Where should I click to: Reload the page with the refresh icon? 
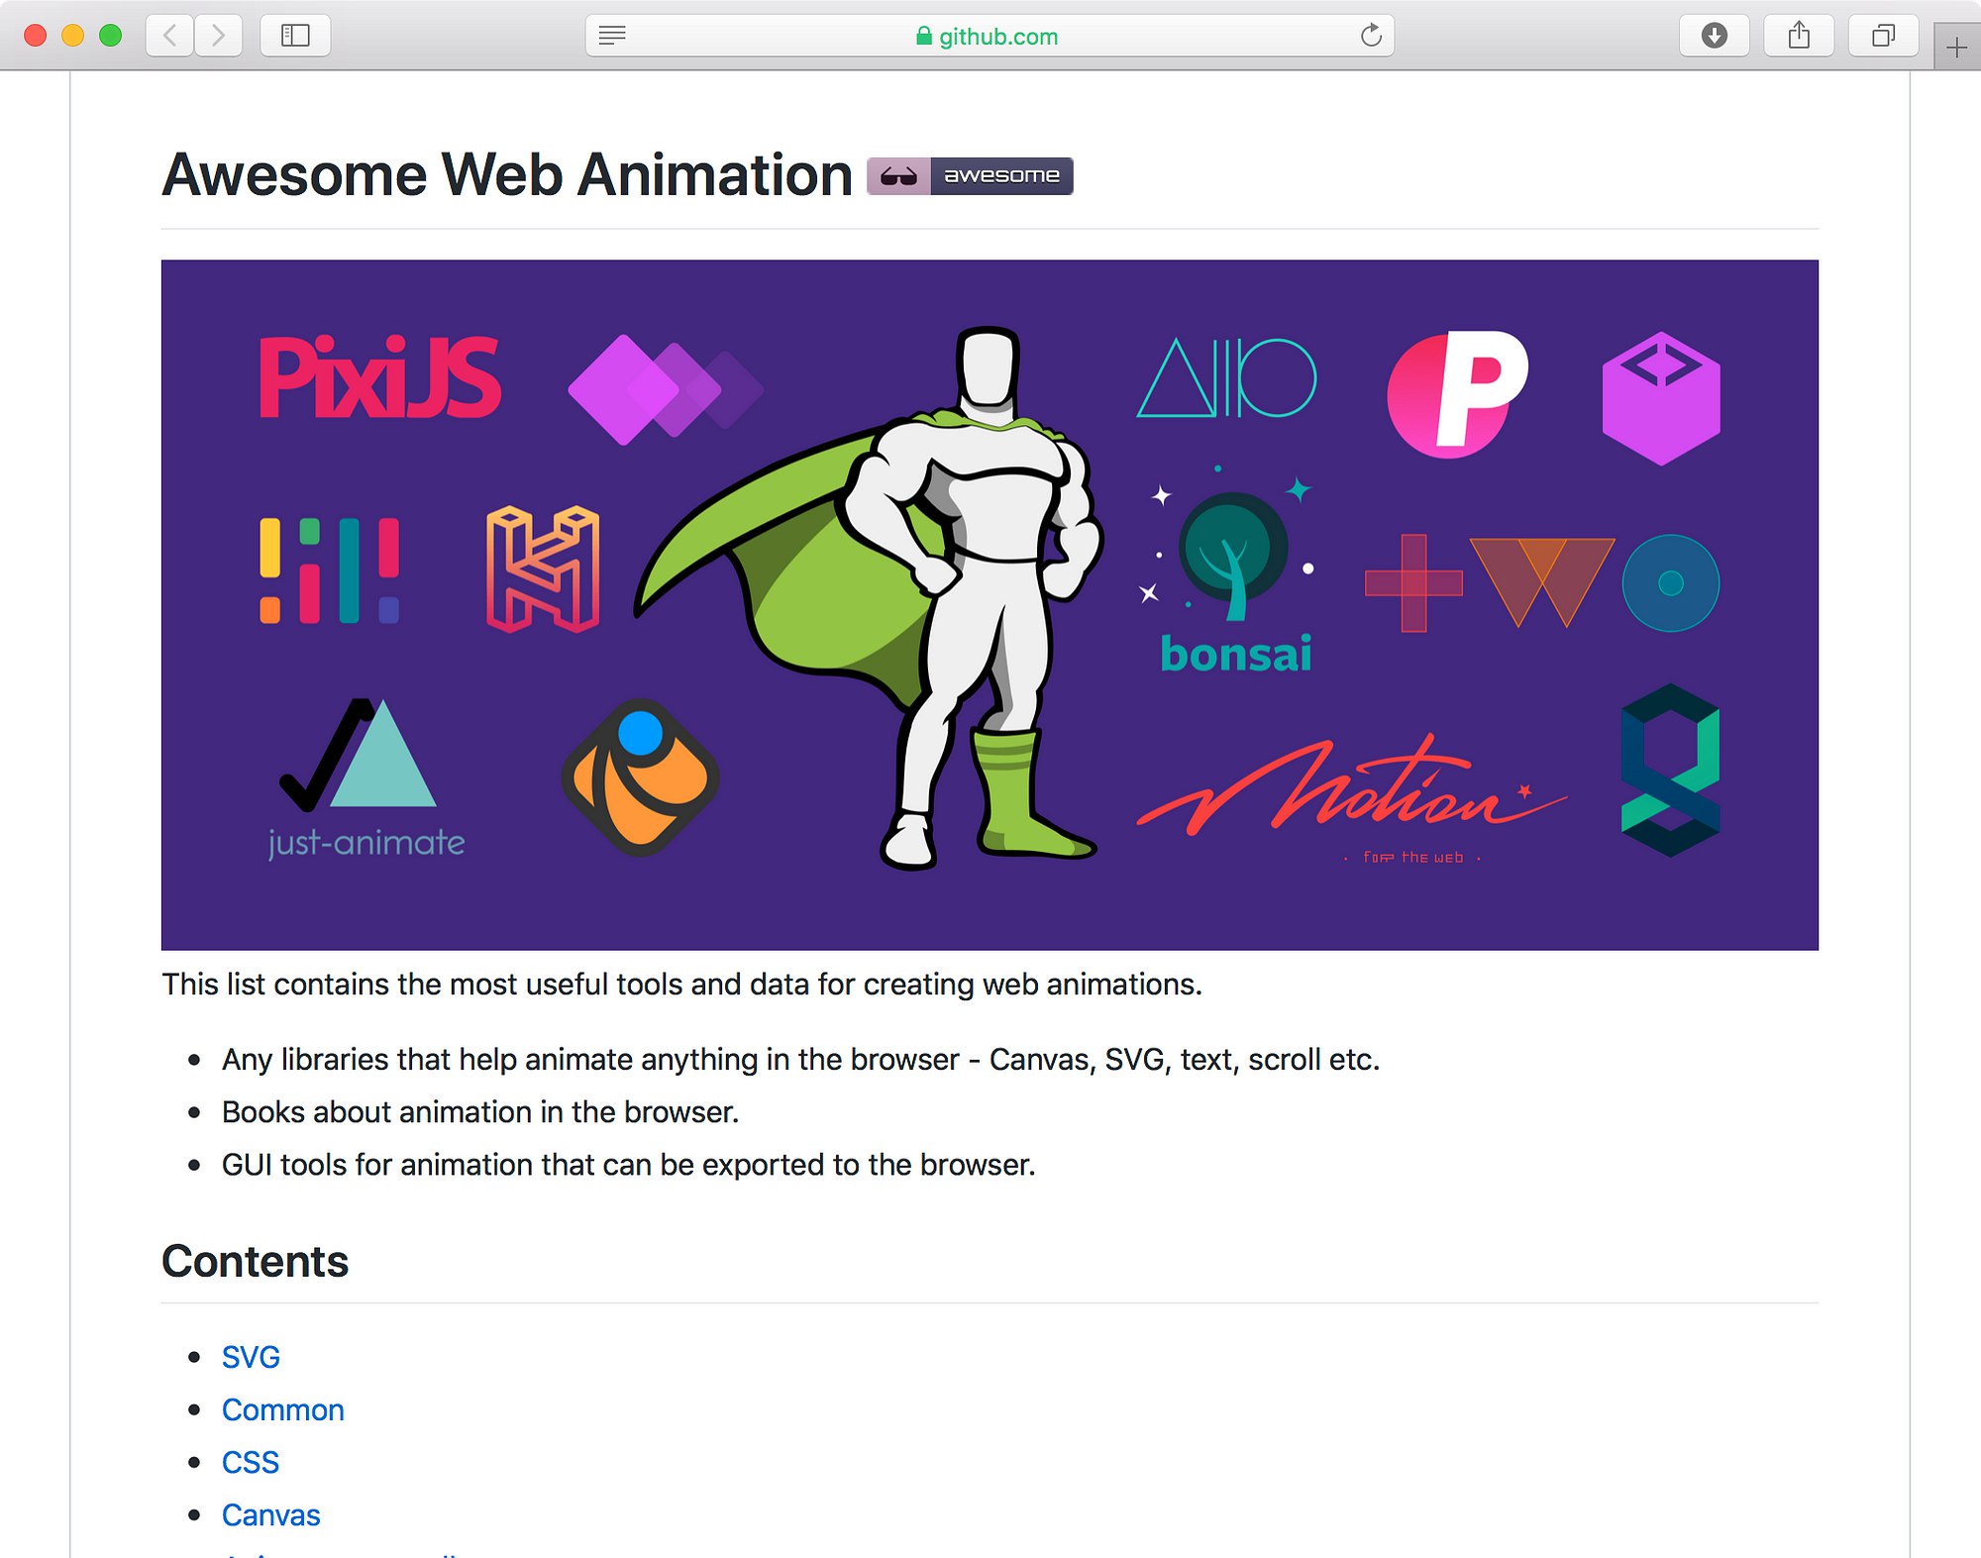(1371, 36)
